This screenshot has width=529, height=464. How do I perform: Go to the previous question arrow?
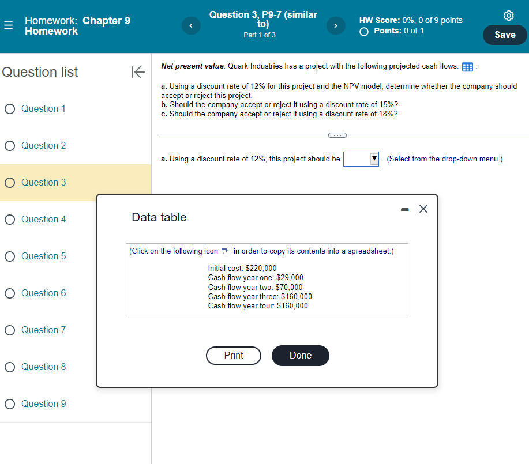click(x=191, y=25)
